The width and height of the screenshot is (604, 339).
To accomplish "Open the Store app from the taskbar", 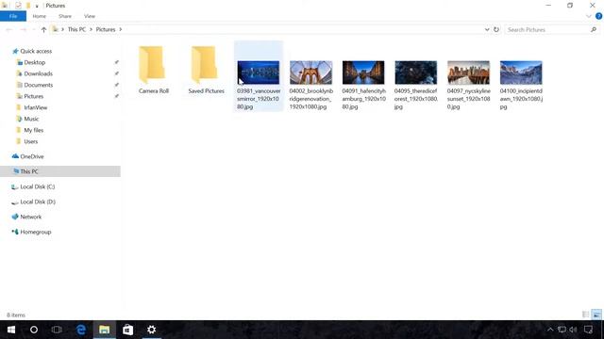I will click(128, 330).
